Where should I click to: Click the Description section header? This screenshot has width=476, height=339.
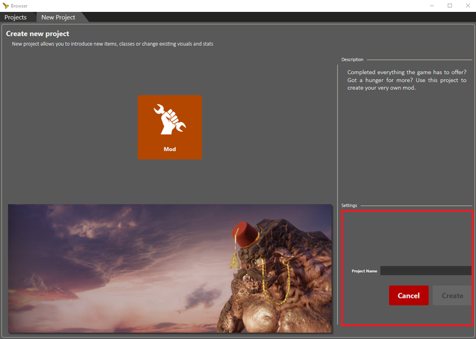pos(352,60)
